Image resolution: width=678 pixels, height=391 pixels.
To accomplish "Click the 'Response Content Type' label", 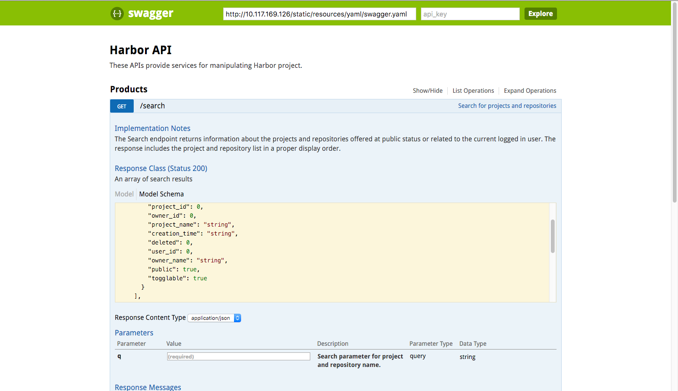I will point(150,318).
